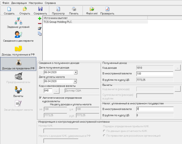Expand Дата уплаты налога date dropdown
This screenshot has height=144, width=182.
75,81
